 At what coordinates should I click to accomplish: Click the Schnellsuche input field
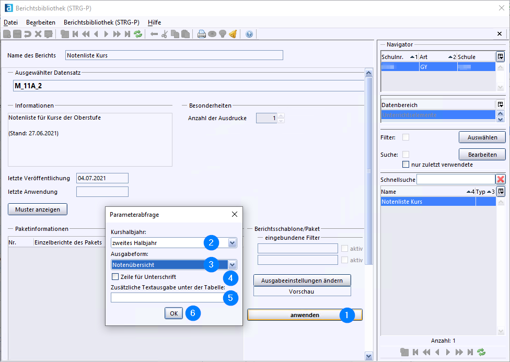[456, 179]
